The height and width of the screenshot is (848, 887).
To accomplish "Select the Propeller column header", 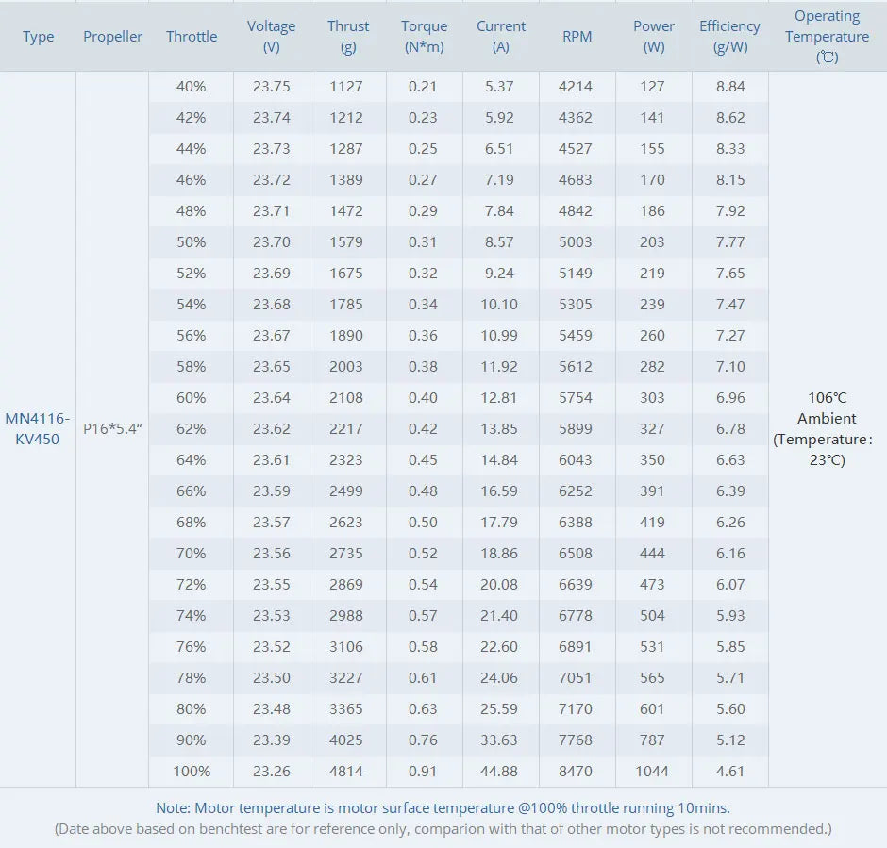I will [x=112, y=37].
